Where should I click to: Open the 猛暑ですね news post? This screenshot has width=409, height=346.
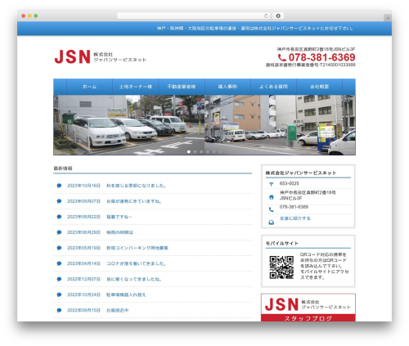coord(119,217)
